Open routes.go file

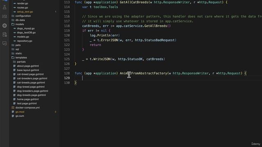(23, 8)
